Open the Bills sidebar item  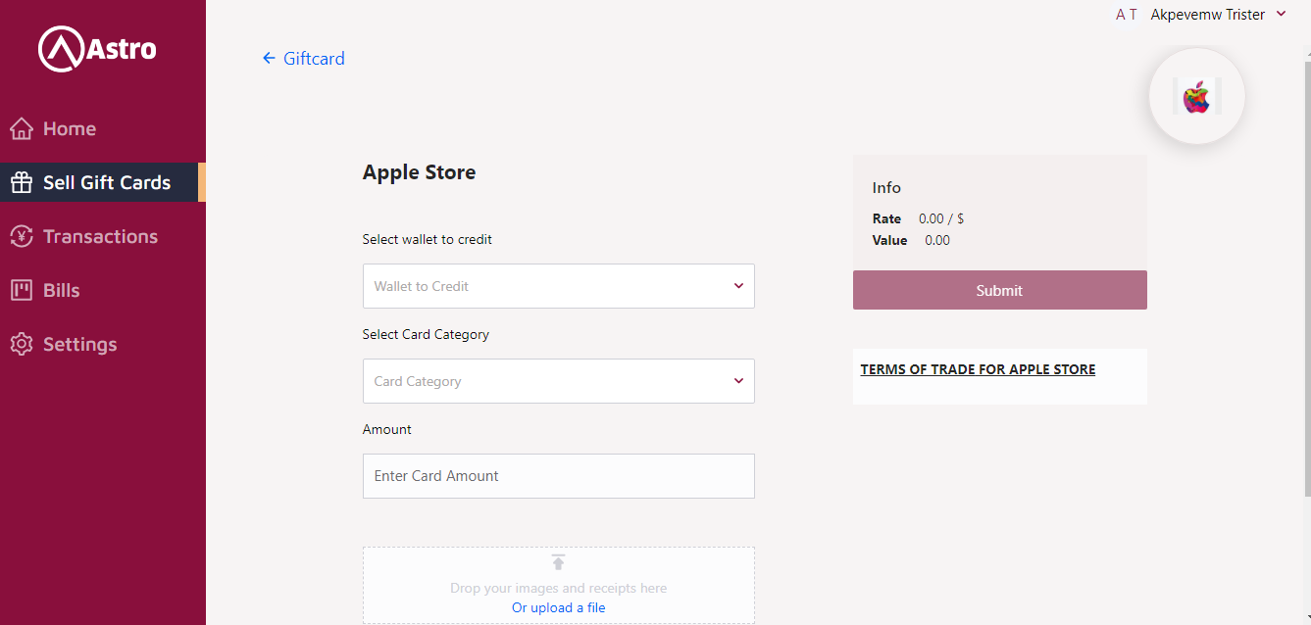(62, 290)
